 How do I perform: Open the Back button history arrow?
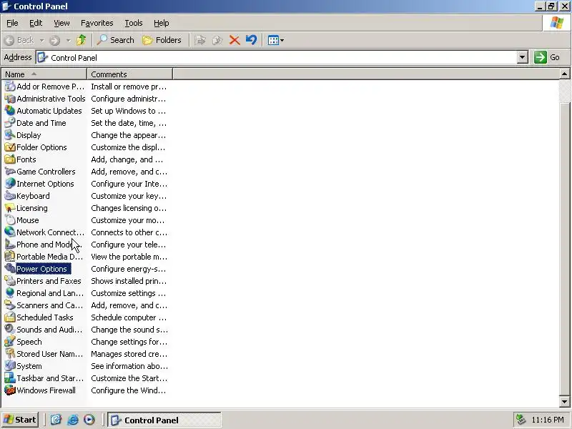point(41,40)
